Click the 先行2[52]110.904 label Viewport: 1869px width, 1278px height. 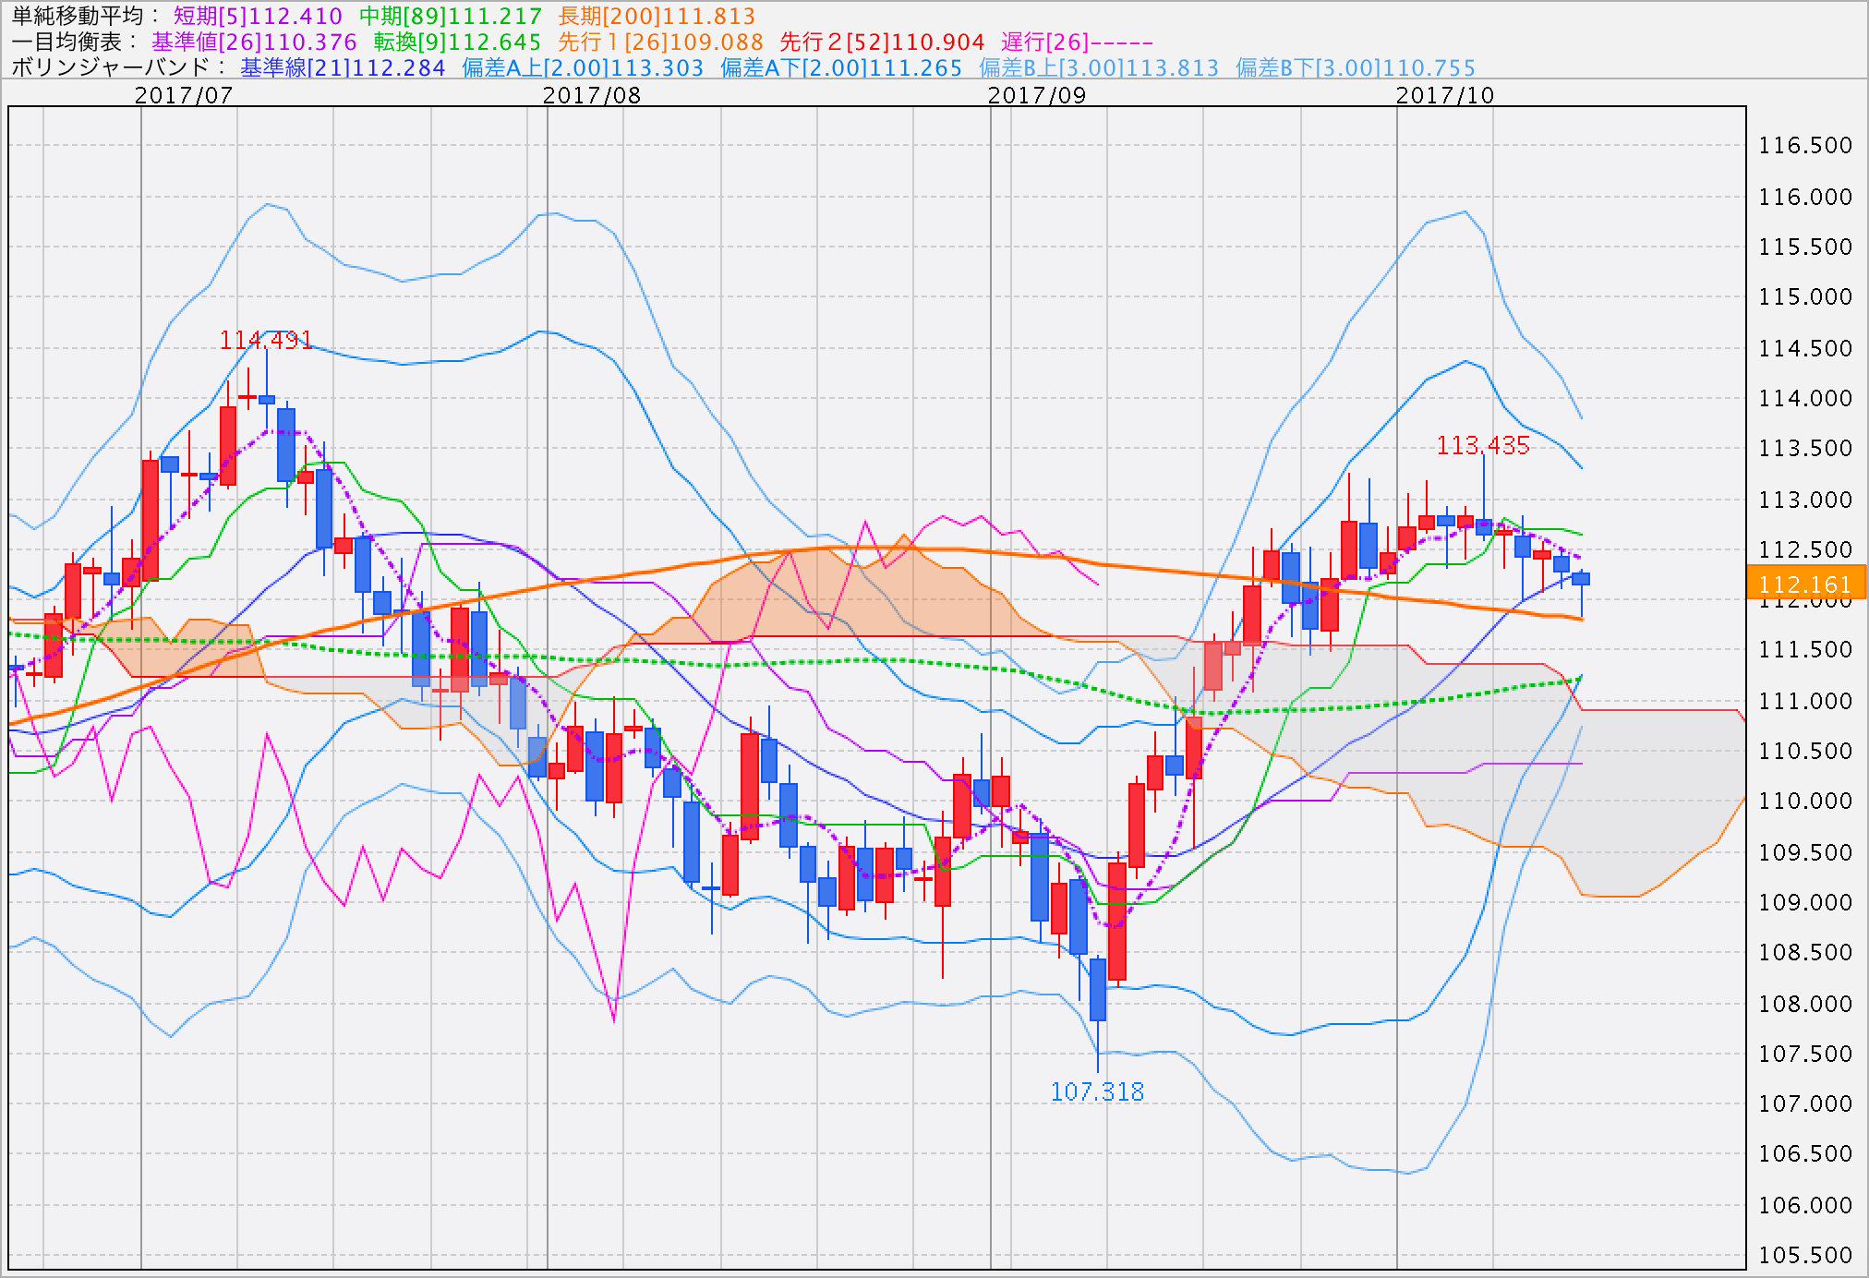[882, 42]
